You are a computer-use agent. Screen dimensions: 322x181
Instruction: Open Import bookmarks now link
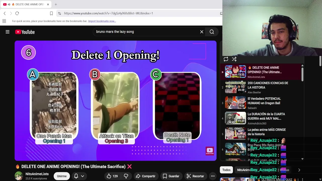pos(102,21)
